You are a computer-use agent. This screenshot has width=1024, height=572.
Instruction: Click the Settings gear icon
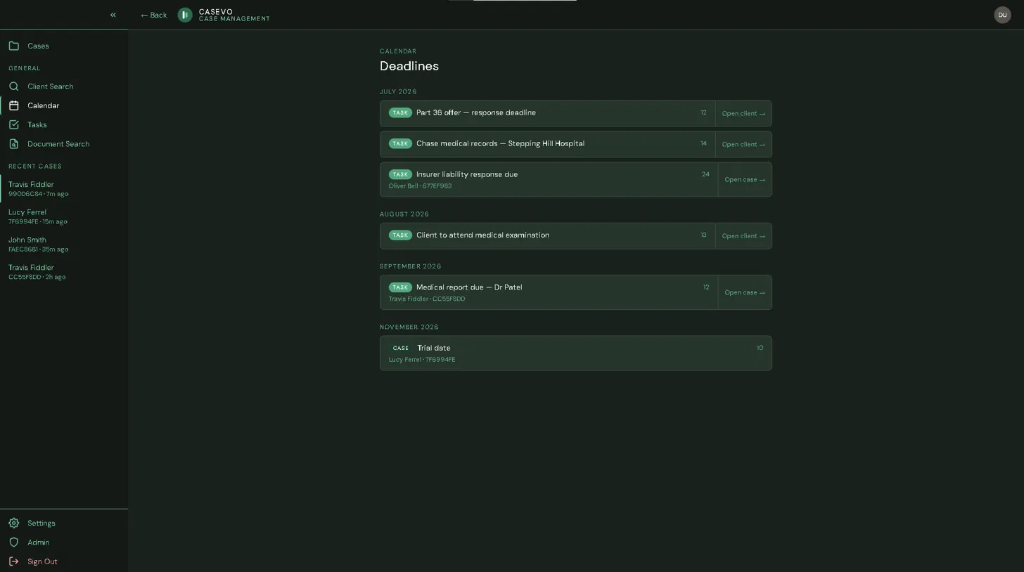click(x=13, y=523)
